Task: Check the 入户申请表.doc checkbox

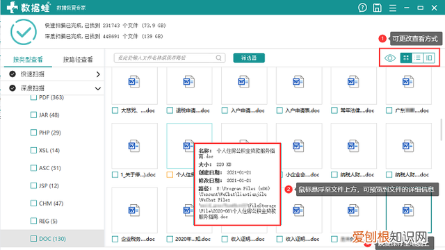Action: tap(280, 110)
